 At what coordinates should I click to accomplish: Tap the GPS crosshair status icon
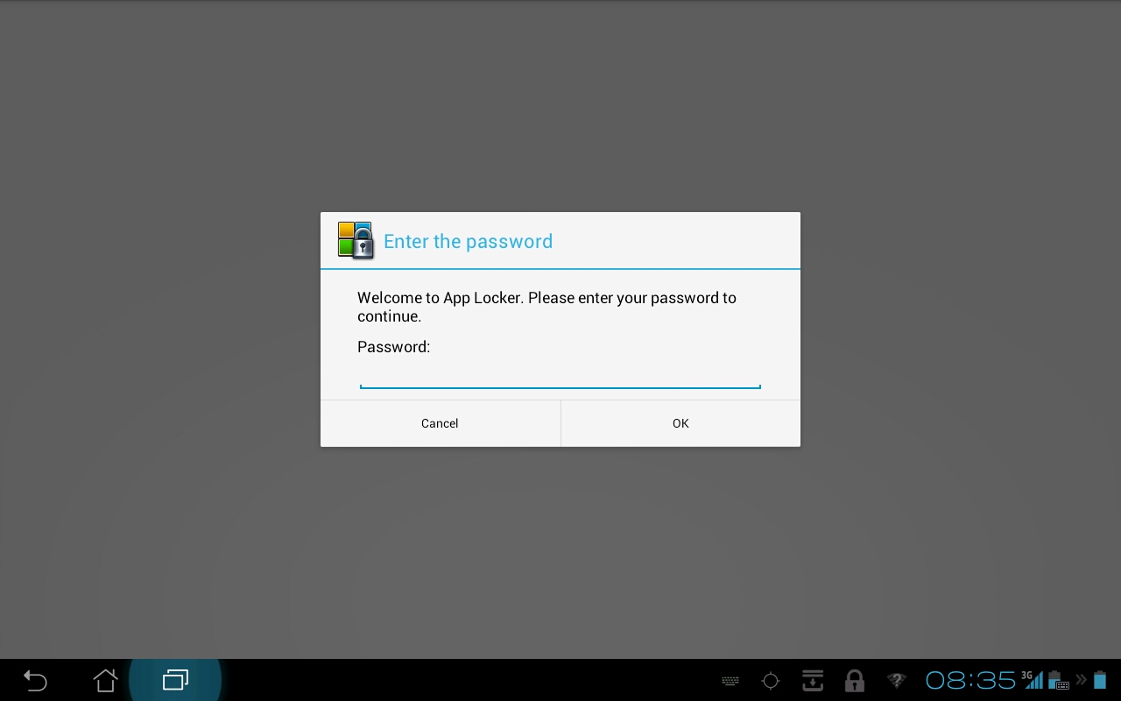pos(771,681)
